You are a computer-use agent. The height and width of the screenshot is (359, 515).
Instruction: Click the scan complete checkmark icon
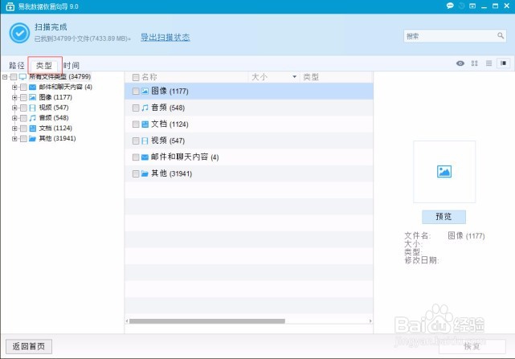click(x=19, y=33)
